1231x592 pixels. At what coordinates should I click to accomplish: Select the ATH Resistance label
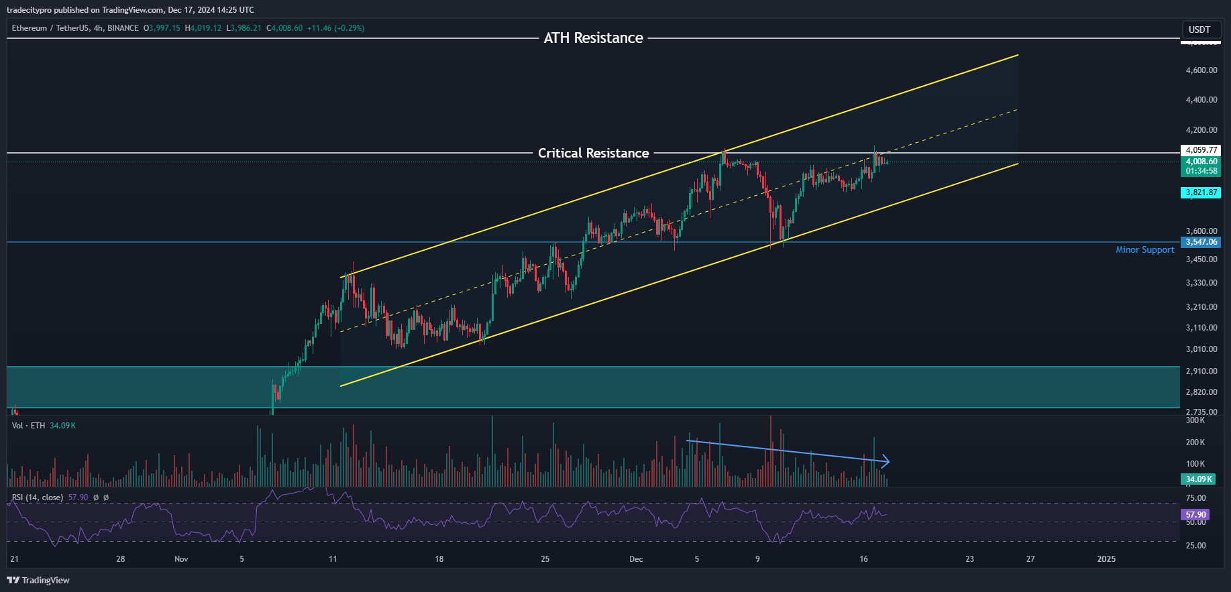pos(593,38)
